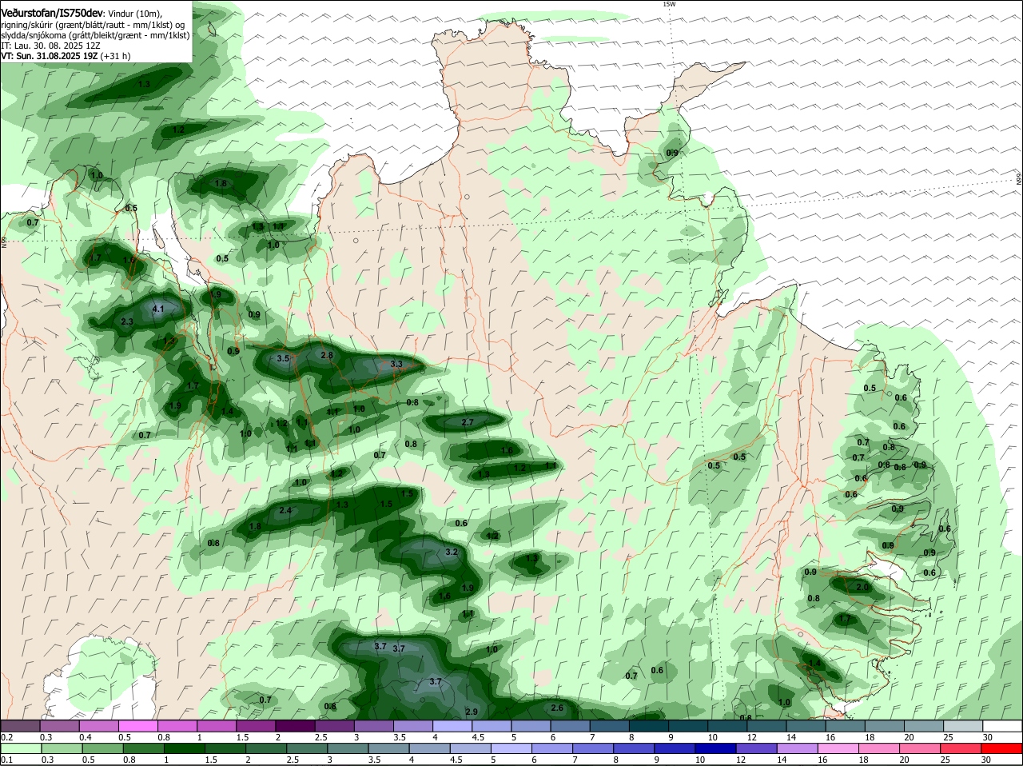Click the 2.7 precipitation value
Image resolution: width=1023 pixels, height=766 pixels.
[x=468, y=422]
